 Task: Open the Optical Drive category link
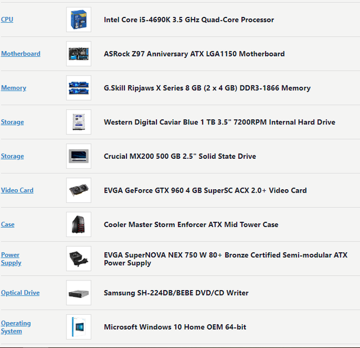pyautogui.click(x=20, y=293)
